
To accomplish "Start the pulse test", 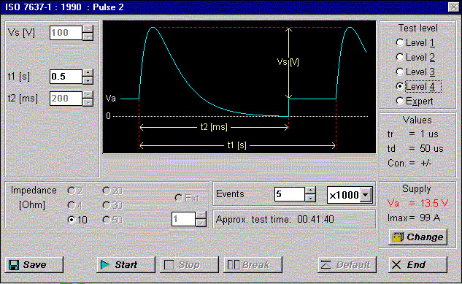I will pos(126,264).
